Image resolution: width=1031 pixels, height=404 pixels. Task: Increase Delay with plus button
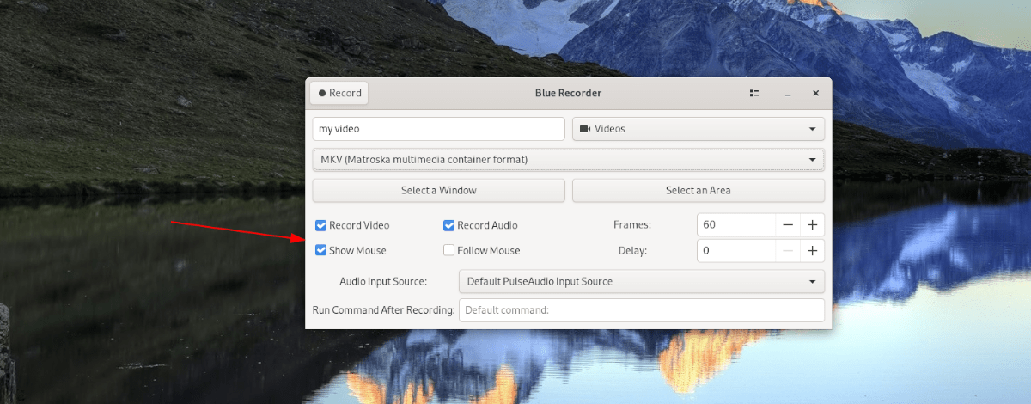click(x=812, y=251)
